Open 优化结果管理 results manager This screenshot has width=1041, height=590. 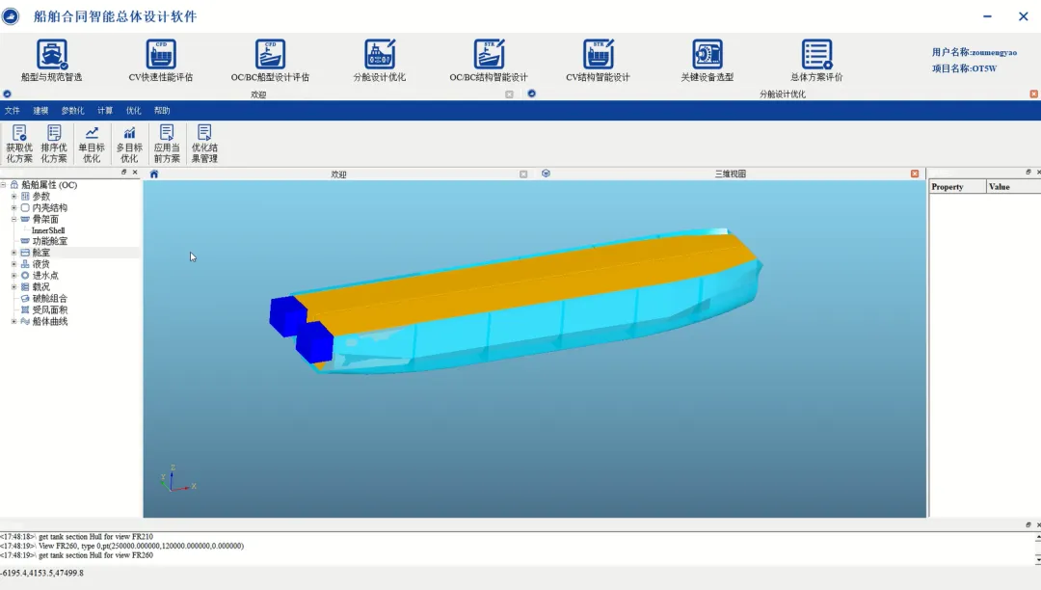coord(204,144)
